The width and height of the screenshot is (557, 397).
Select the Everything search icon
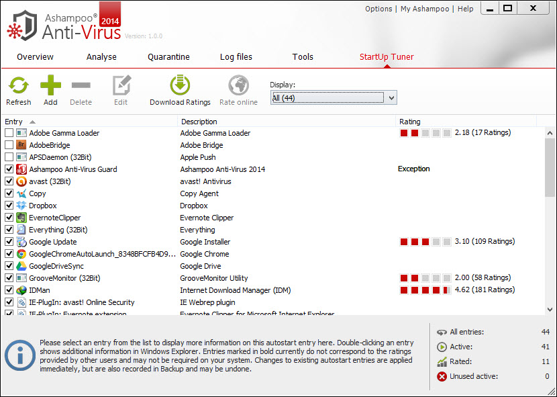[x=21, y=230]
